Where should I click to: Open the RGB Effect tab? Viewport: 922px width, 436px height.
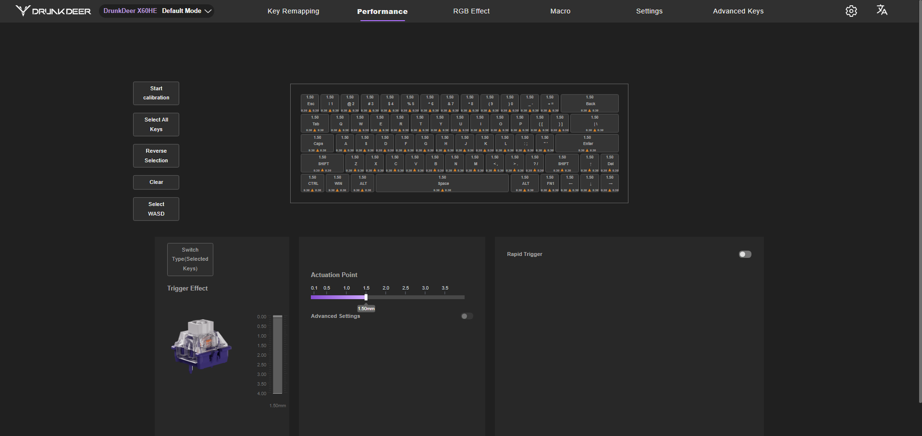point(471,11)
